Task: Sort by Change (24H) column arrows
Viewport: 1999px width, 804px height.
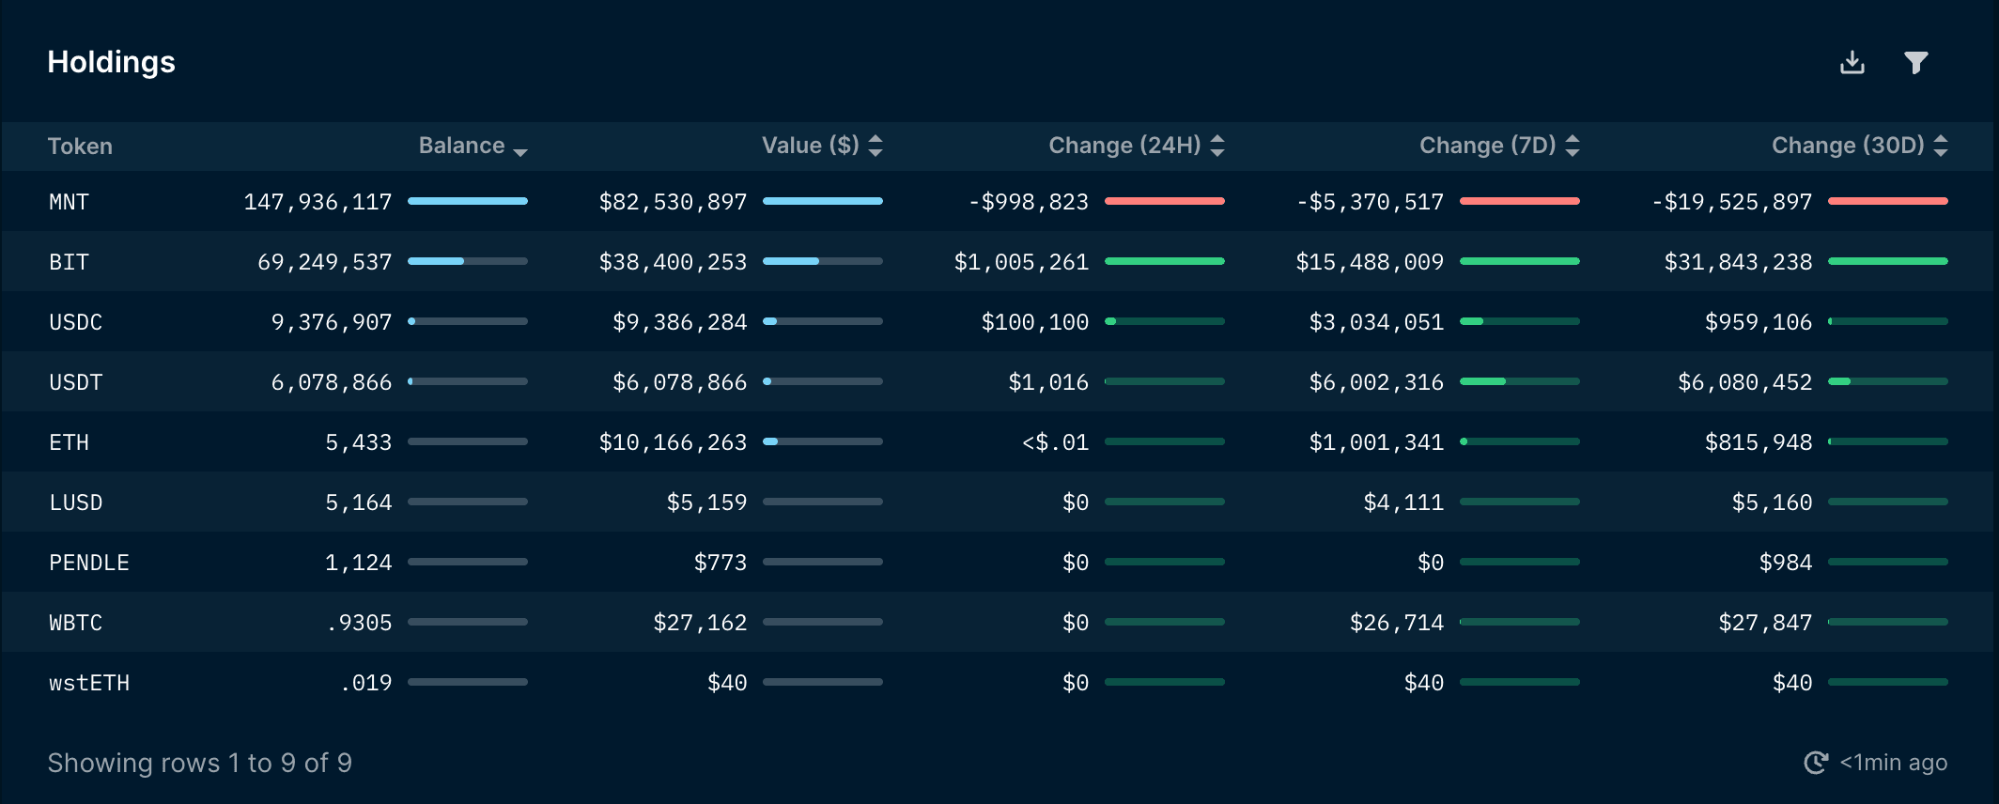Action: pyautogui.click(x=1217, y=146)
